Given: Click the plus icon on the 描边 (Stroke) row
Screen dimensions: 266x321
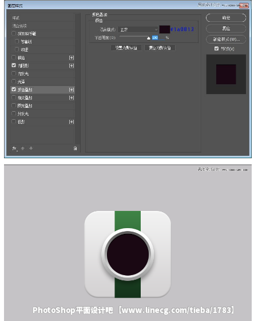Looking at the screenshot, I should pyautogui.click(x=72, y=58).
